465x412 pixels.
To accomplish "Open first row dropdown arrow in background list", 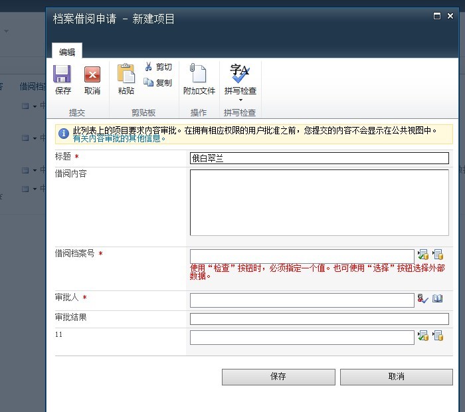I will coord(35,106).
